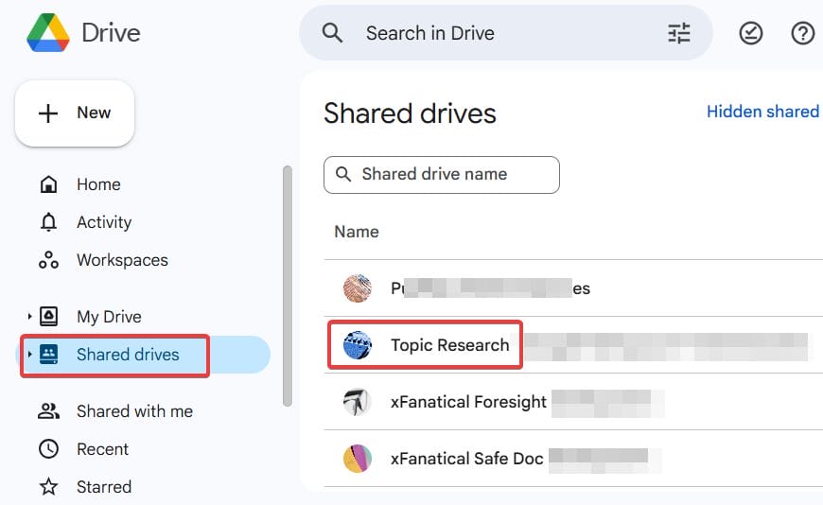Click the plus New button
The image size is (823, 505).
pos(75,113)
